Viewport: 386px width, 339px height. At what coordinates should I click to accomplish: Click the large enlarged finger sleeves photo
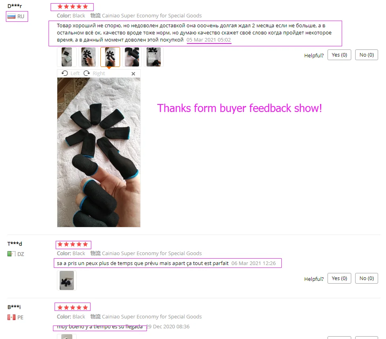point(99,152)
